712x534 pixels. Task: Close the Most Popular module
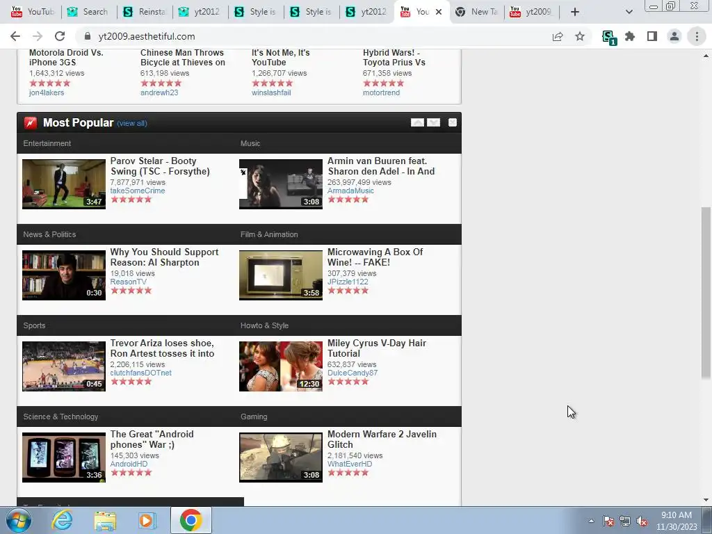(x=452, y=122)
